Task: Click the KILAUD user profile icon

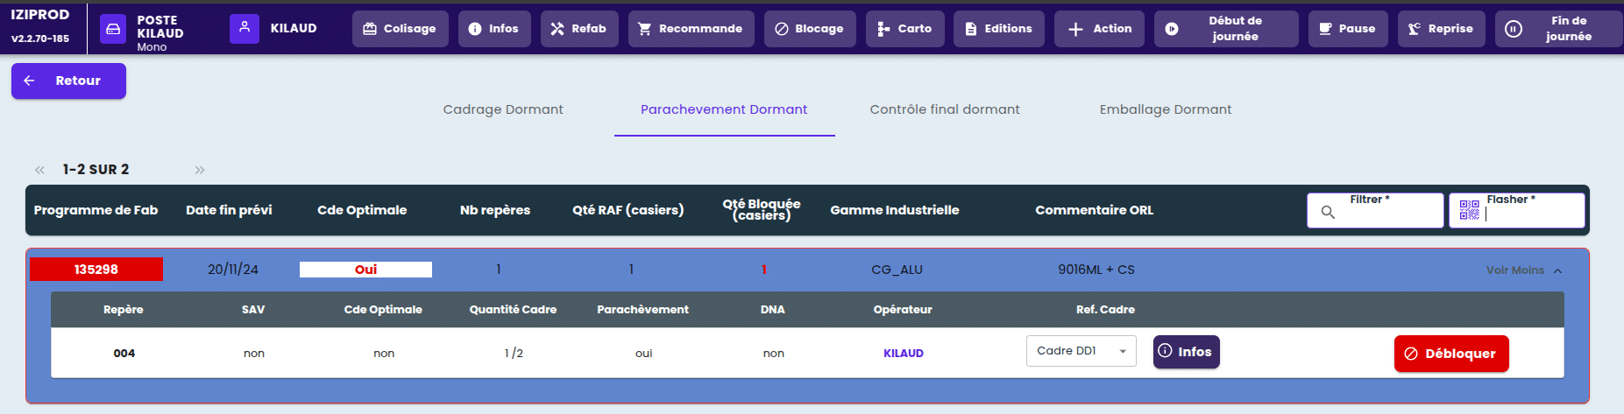Action: pyautogui.click(x=245, y=28)
